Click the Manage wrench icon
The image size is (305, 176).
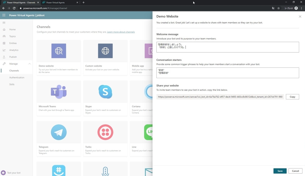pos(4,64)
